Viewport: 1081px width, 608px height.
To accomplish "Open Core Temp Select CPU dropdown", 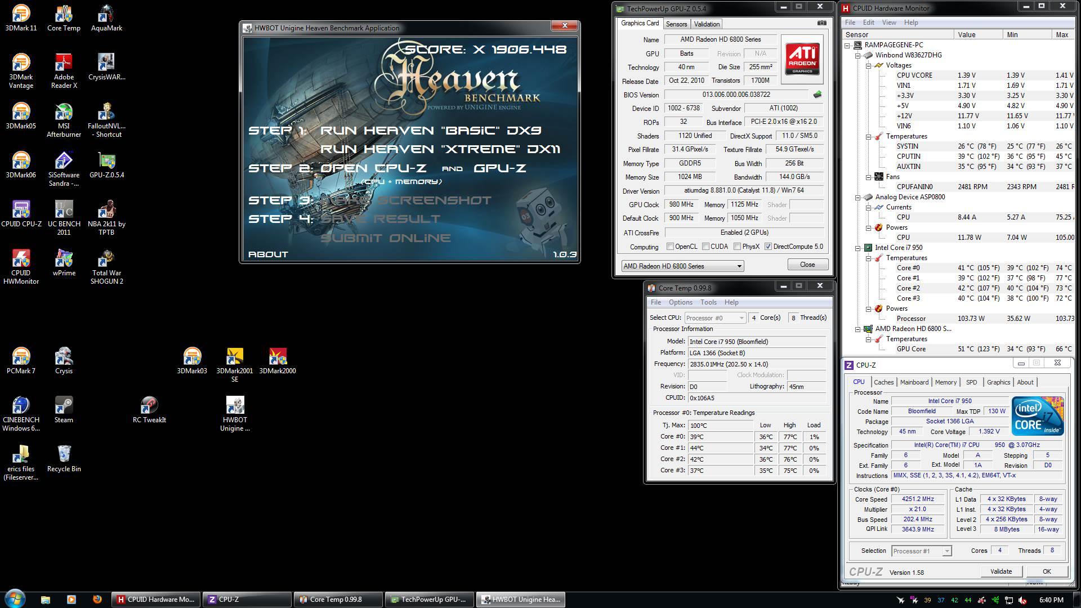I will click(715, 318).
